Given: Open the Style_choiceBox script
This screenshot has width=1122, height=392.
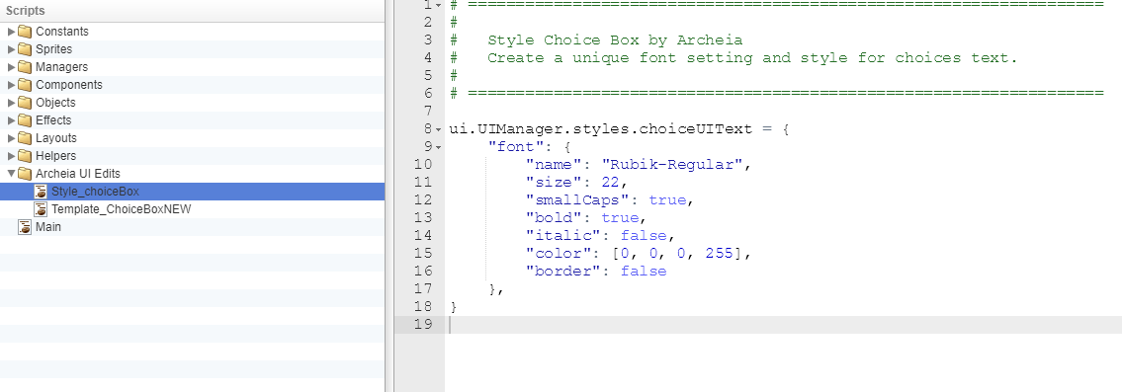Looking at the screenshot, I should pyautogui.click(x=192, y=191).
